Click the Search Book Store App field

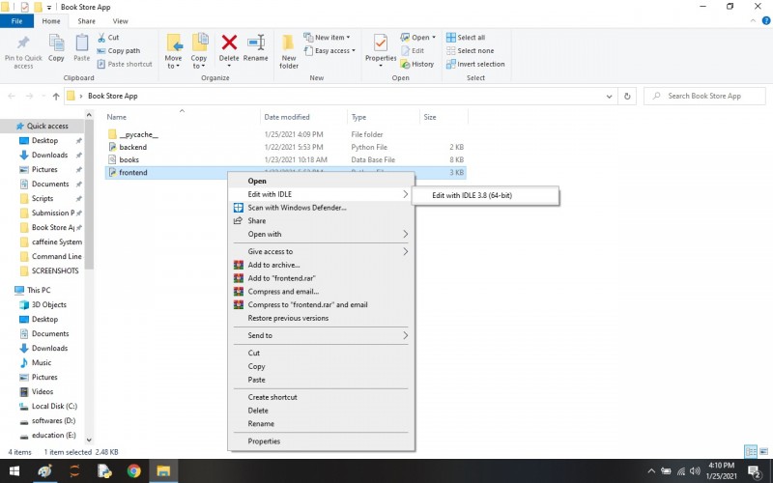pos(704,96)
